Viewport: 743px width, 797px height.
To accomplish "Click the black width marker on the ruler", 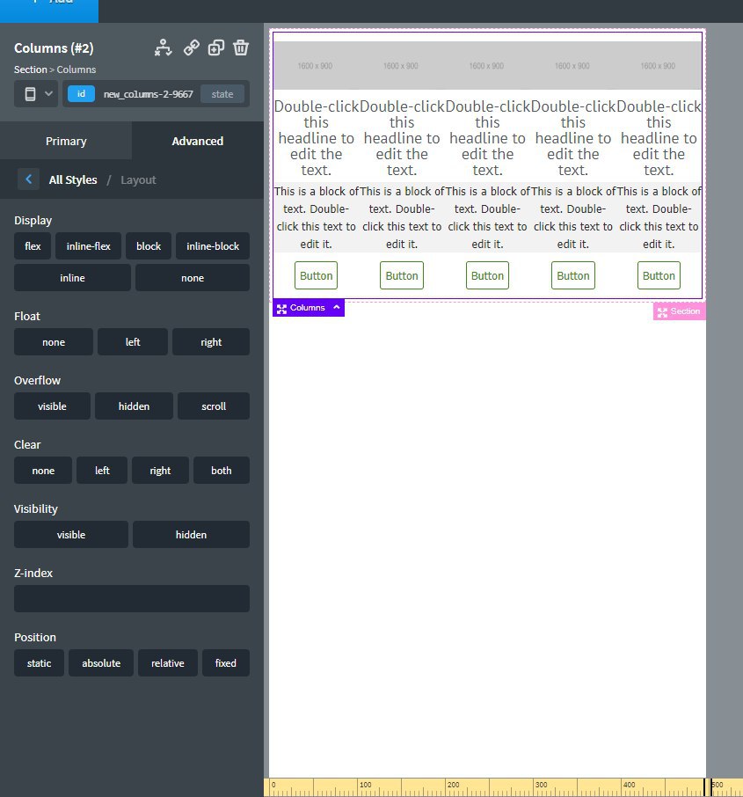I will [x=708, y=786].
